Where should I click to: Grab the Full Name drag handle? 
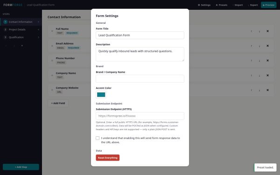point(52,31)
